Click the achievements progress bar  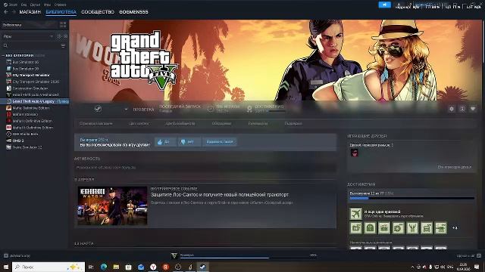tap(411, 198)
